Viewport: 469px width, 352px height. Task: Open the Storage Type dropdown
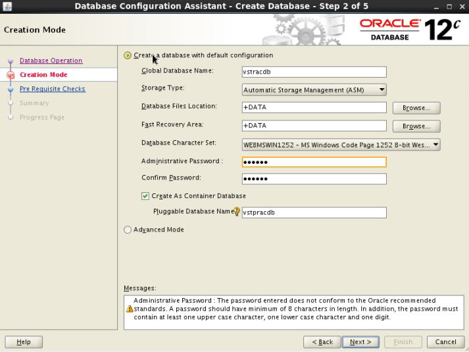point(314,90)
